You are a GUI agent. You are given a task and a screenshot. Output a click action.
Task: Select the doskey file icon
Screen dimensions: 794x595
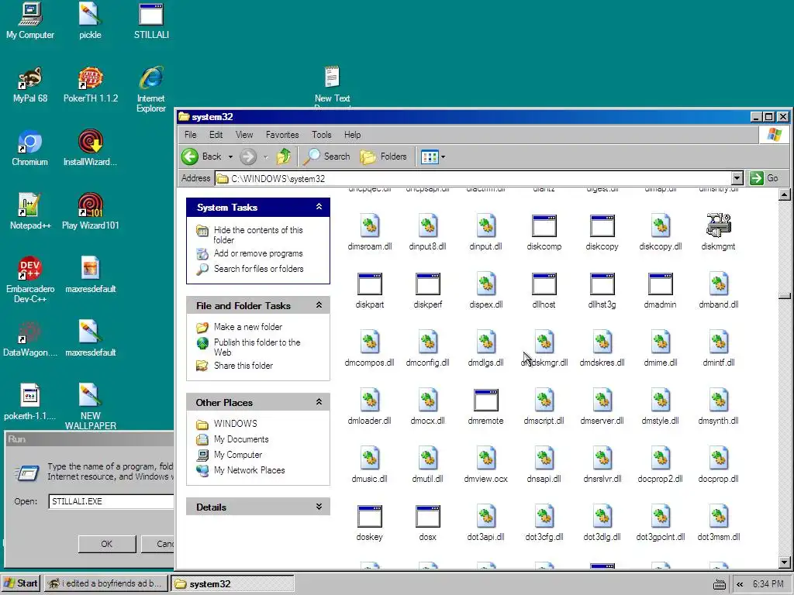370,523
